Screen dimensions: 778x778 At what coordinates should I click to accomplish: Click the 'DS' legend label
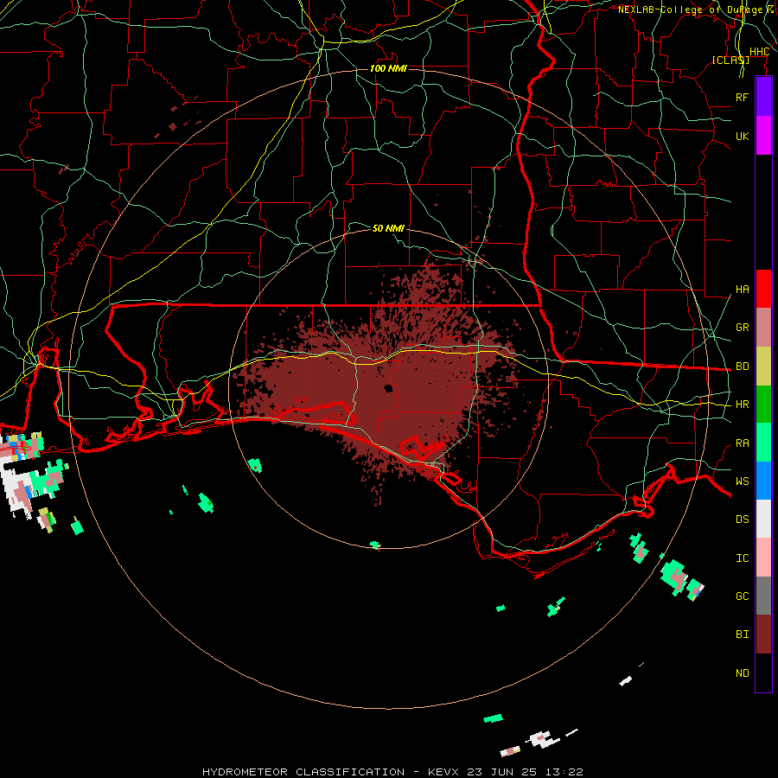tap(742, 520)
